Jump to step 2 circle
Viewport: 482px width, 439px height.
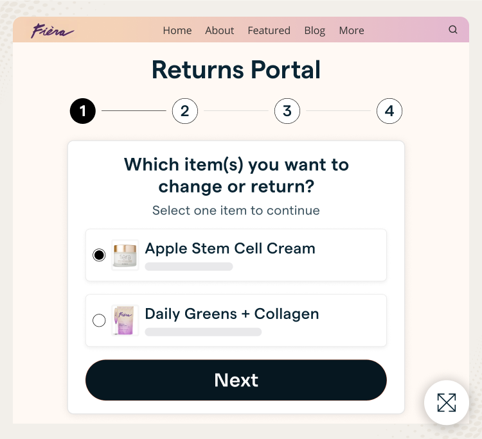(x=184, y=111)
